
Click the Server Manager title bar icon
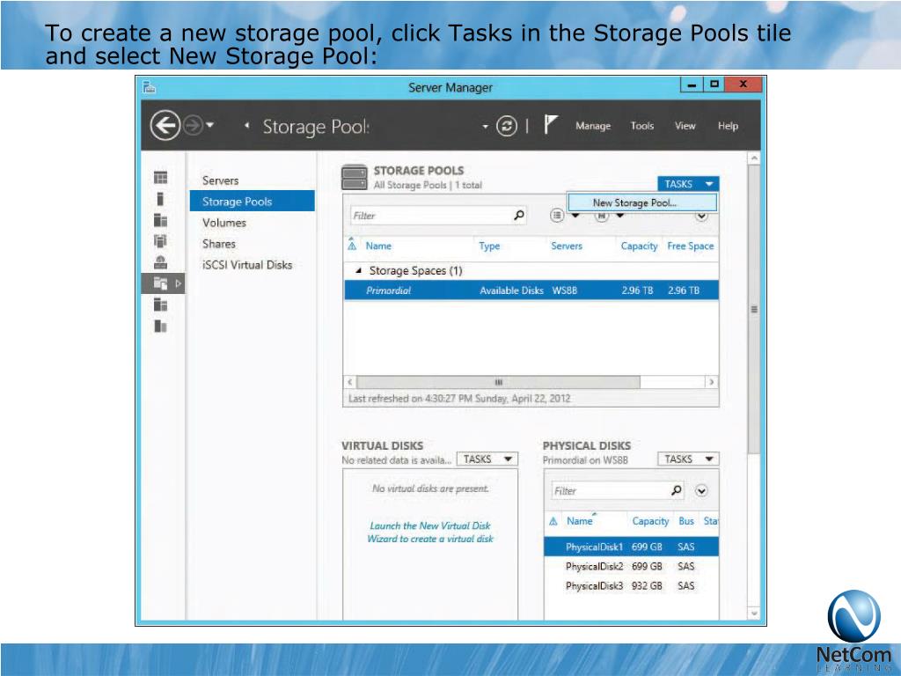[150, 87]
